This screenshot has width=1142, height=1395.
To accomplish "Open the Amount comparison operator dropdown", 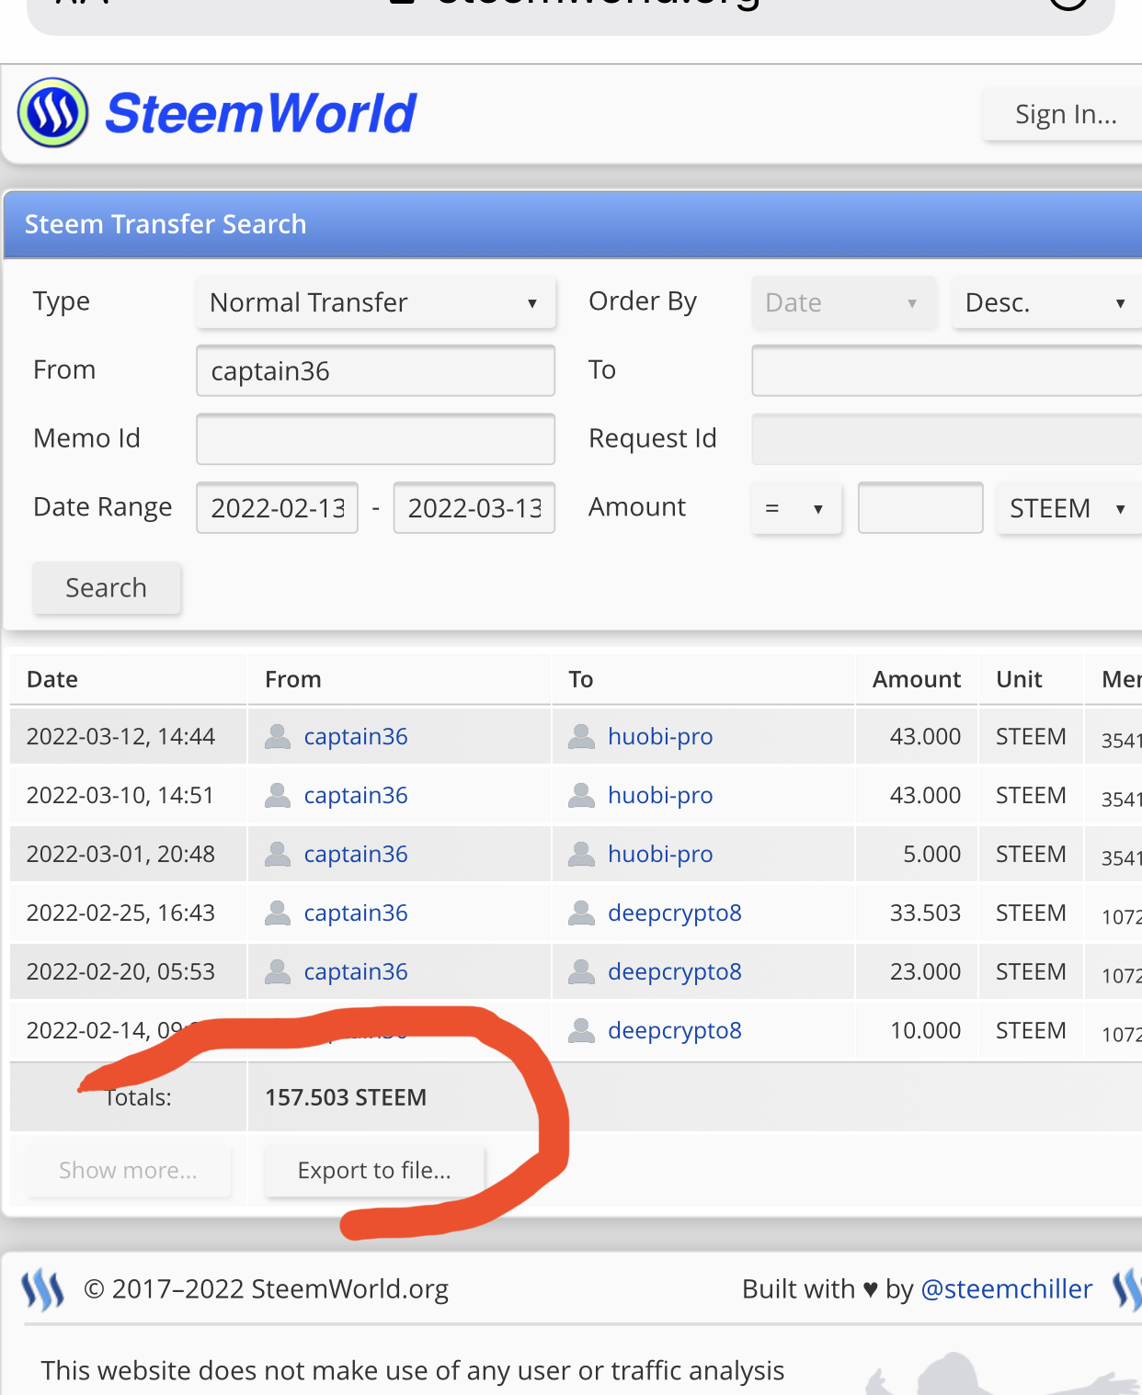I will click(796, 508).
